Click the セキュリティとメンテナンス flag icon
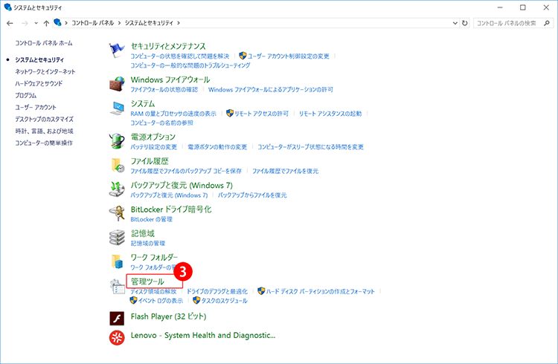This screenshot has width=558, height=364. 118,51
